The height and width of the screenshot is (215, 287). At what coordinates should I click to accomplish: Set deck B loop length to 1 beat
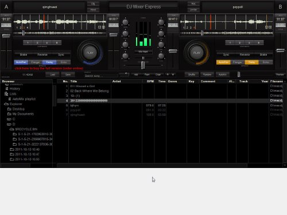230,42
